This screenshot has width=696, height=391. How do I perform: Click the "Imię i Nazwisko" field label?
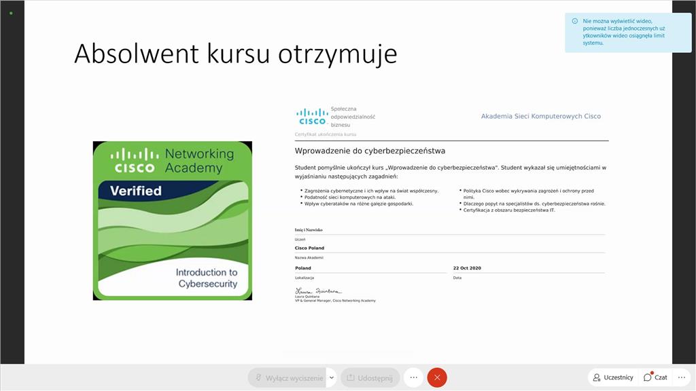(x=309, y=229)
